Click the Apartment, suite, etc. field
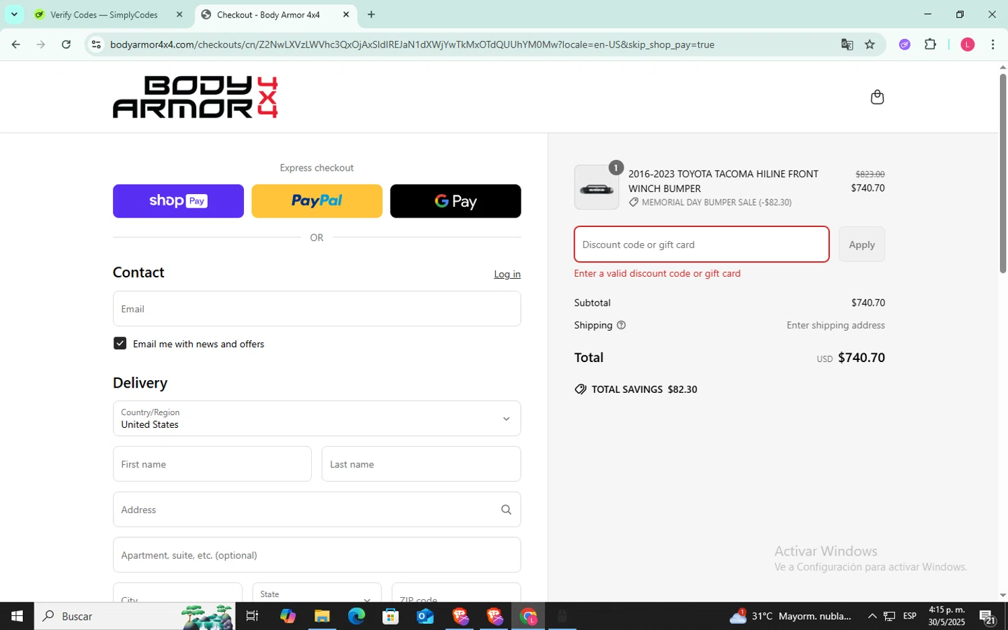Screen dimensions: 1008x630 (x=317, y=555)
